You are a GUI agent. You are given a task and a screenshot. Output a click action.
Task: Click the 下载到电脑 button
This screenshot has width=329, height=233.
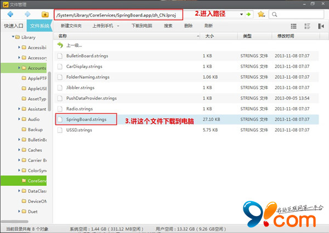coord(143,26)
